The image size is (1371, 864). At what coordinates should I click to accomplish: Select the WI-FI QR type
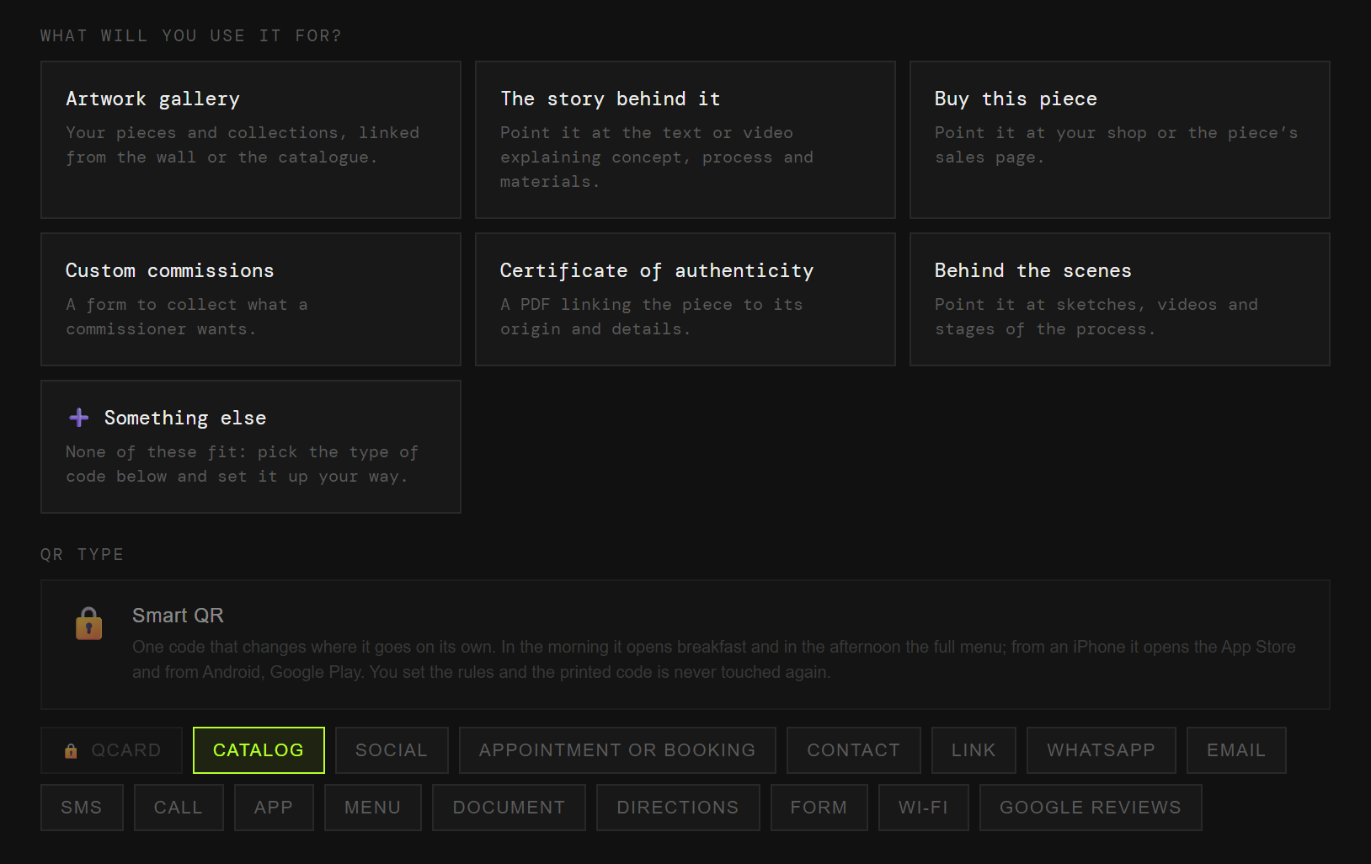click(x=924, y=808)
